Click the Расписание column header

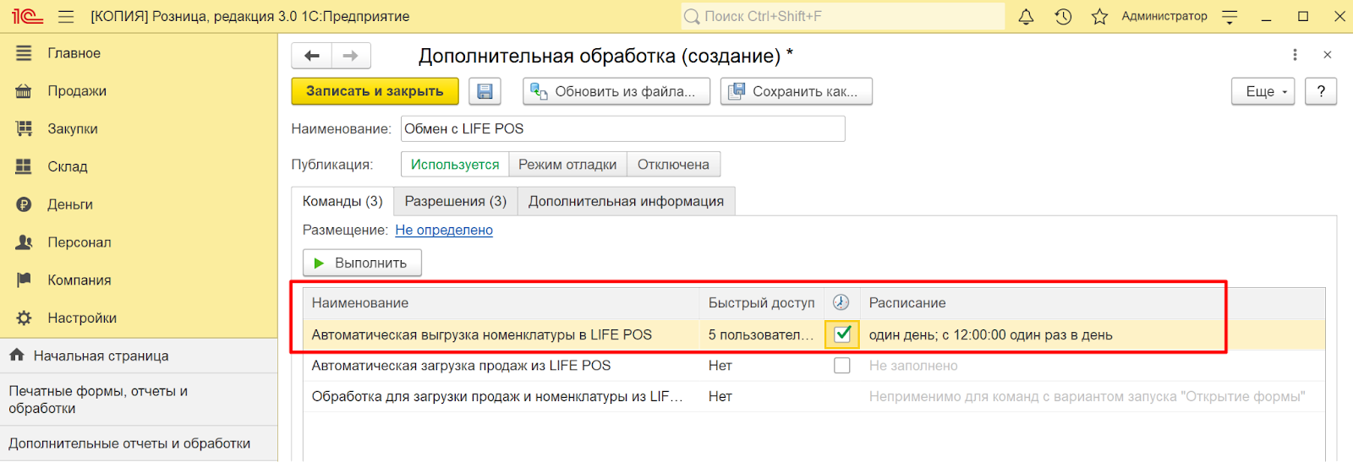[x=1093, y=302]
